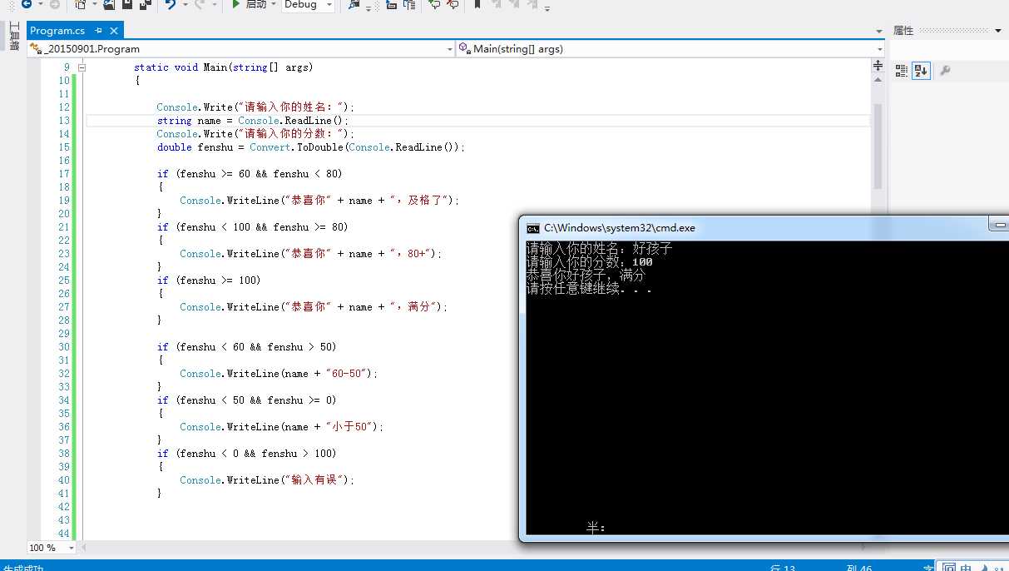Toggle a bookmark with the bookmark icon
Screen dimensions: 1009x571
(x=477, y=4)
